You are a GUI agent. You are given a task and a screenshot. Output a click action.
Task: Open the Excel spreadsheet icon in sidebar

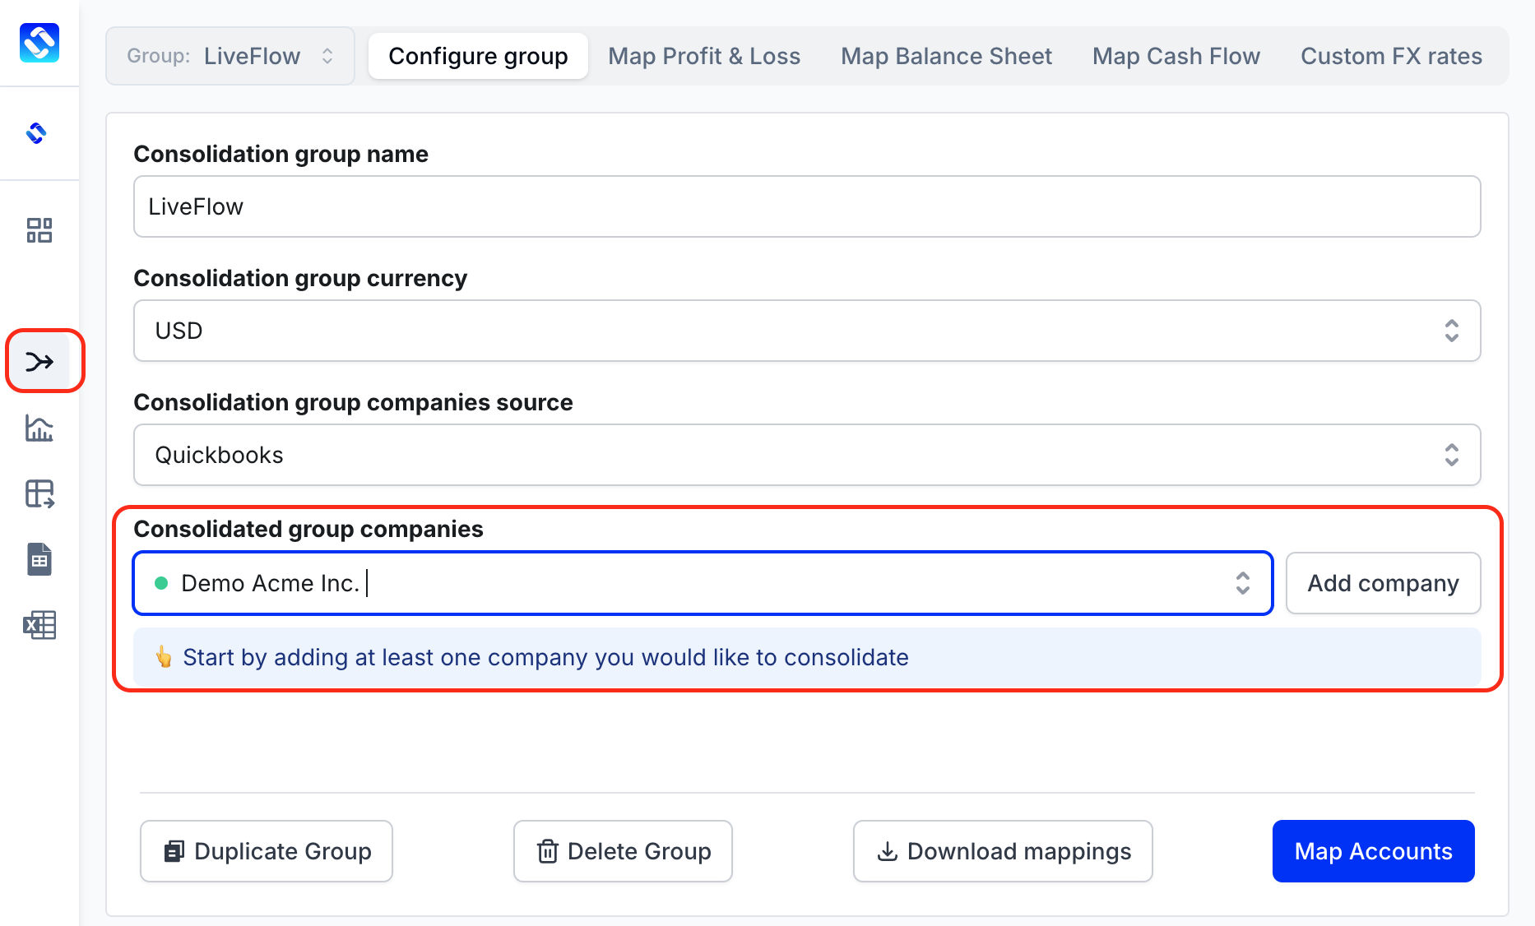(39, 625)
